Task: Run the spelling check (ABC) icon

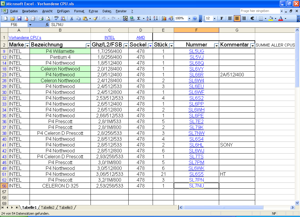Action: (56, 18)
